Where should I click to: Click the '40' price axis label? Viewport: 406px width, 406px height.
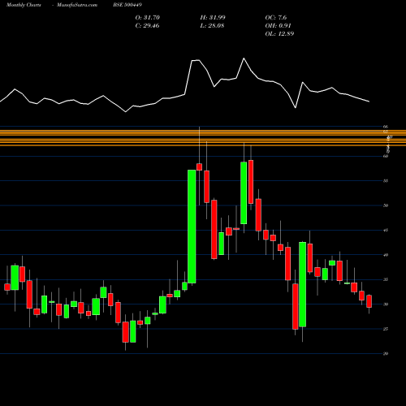pos(386,255)
